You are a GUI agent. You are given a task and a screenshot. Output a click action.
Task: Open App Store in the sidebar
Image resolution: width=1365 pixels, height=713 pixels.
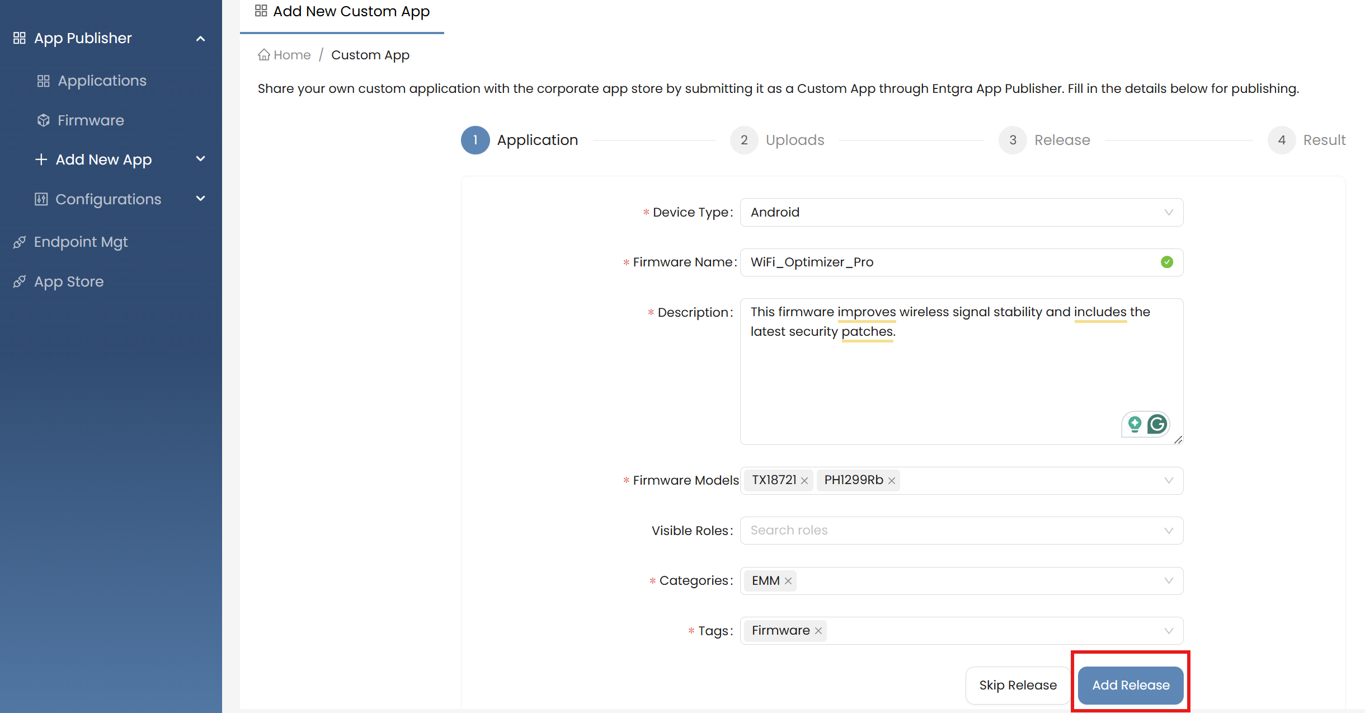69,282
